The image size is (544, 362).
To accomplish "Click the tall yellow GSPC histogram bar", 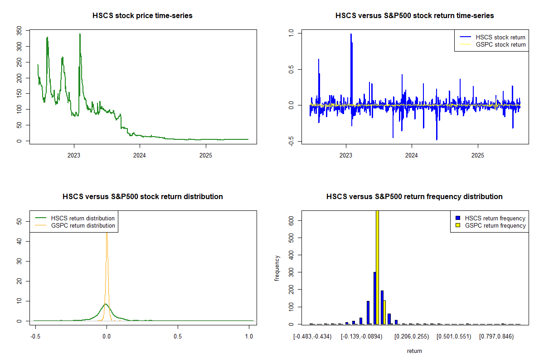I will pos(377,267).
